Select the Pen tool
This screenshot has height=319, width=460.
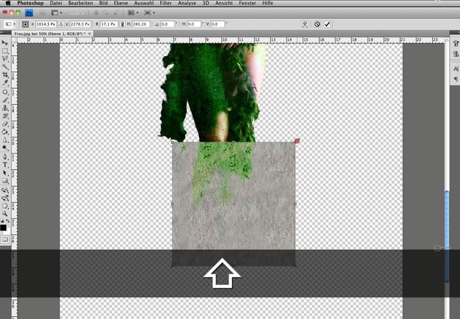(x=5, y=157)
